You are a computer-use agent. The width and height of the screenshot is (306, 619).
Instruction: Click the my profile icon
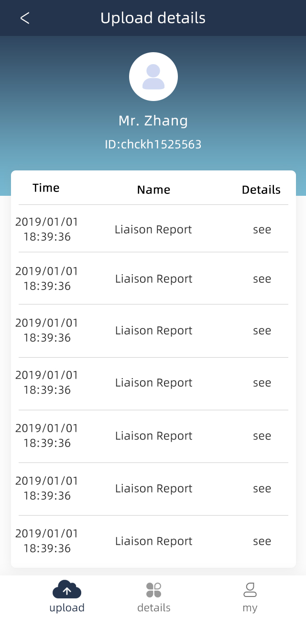click(250, 590)
